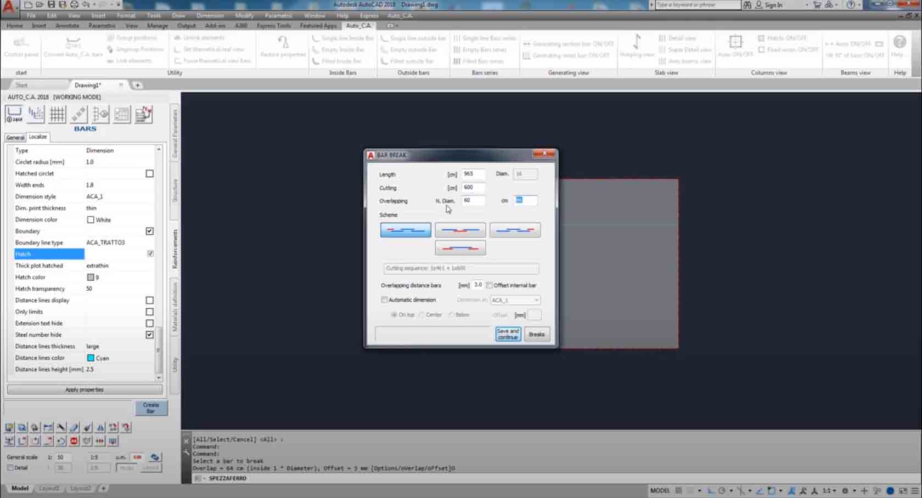Select the bottom-row overlap scheme button
The image size is (922, 498).
460,248
